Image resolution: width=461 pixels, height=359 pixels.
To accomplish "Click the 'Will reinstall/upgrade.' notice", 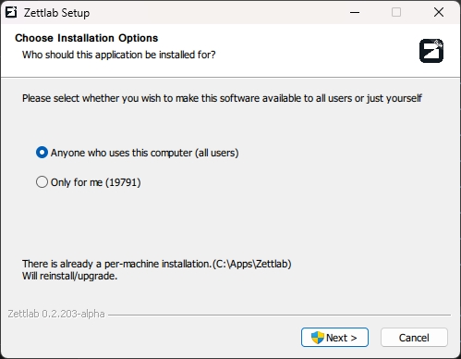I will click(69, 276).
